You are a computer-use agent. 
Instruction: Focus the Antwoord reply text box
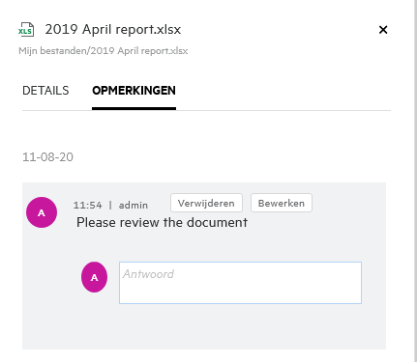click(x=240, y=283)
